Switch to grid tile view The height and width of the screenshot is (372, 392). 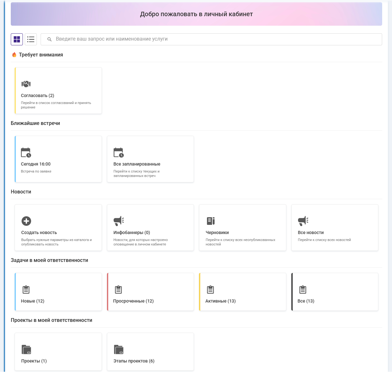click(17, 39)
